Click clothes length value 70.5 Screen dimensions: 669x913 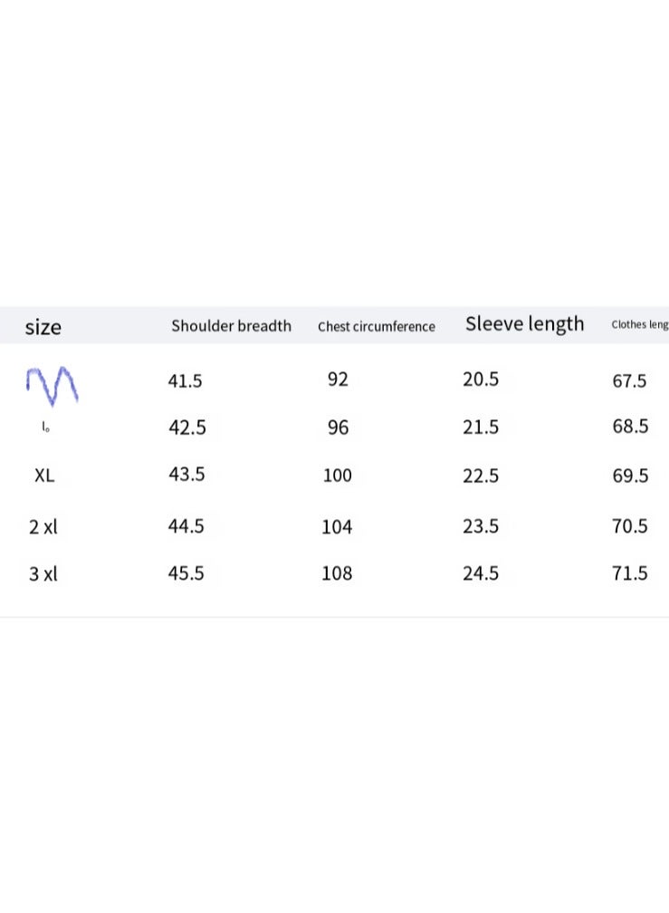[x=629, y=526]
